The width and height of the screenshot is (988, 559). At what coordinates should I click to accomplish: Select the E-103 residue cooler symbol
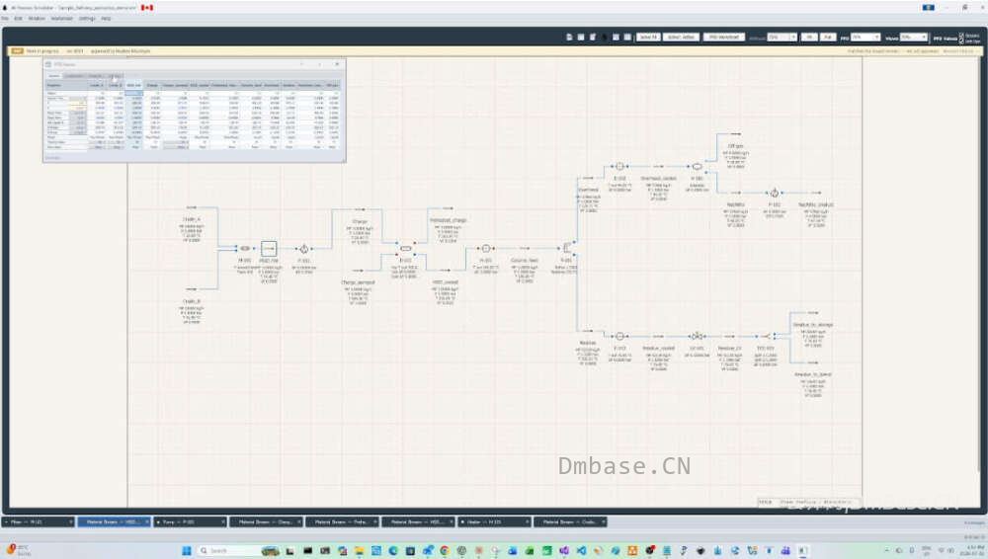pos(620,337)
